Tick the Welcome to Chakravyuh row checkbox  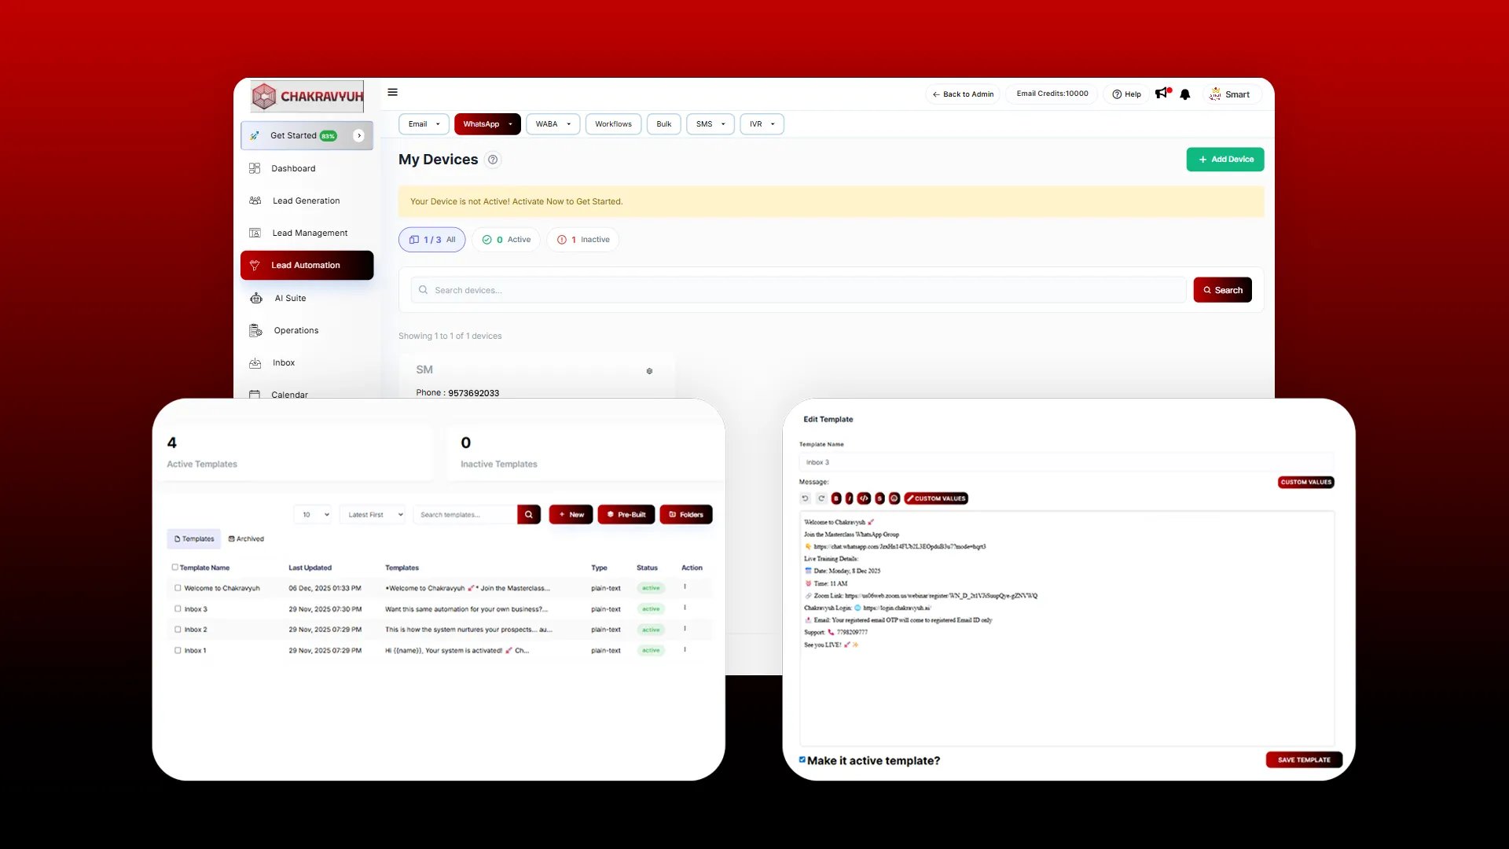coord(178,587)
